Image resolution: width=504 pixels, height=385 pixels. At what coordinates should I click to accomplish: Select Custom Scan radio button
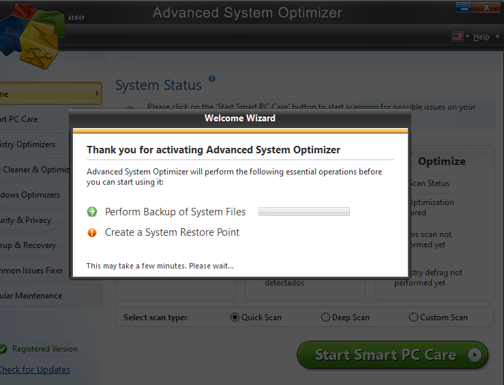(413, 318)
